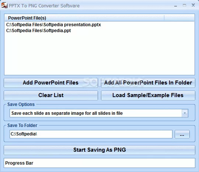Click the Save To Folder path field
This screenshot has width=199, height=172.
click(x=91, y=134)
